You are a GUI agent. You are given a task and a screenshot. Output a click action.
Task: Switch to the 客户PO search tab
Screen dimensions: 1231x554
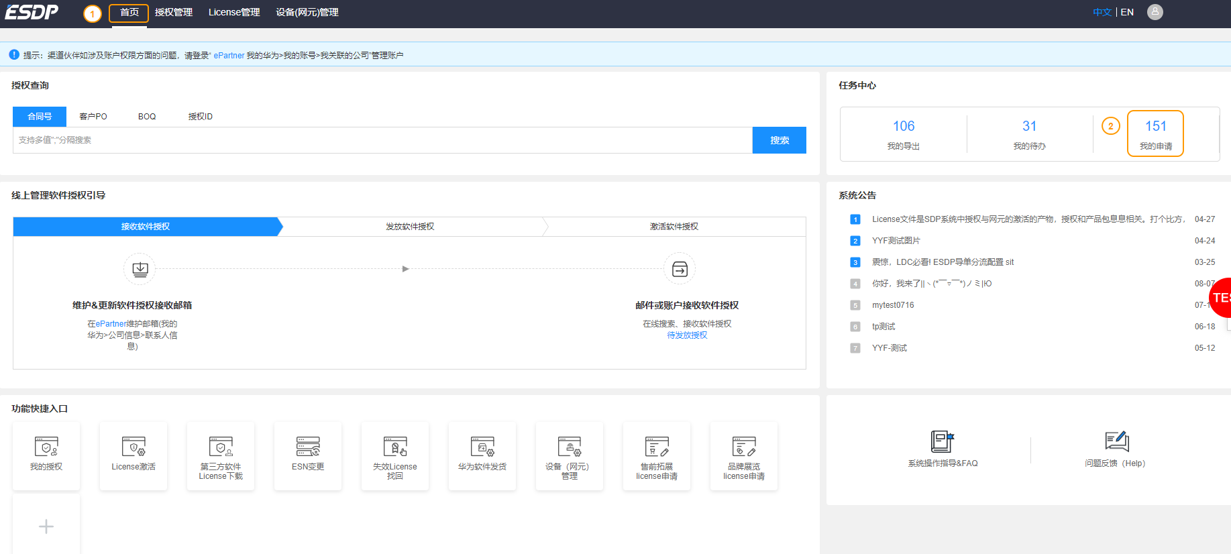93,117
